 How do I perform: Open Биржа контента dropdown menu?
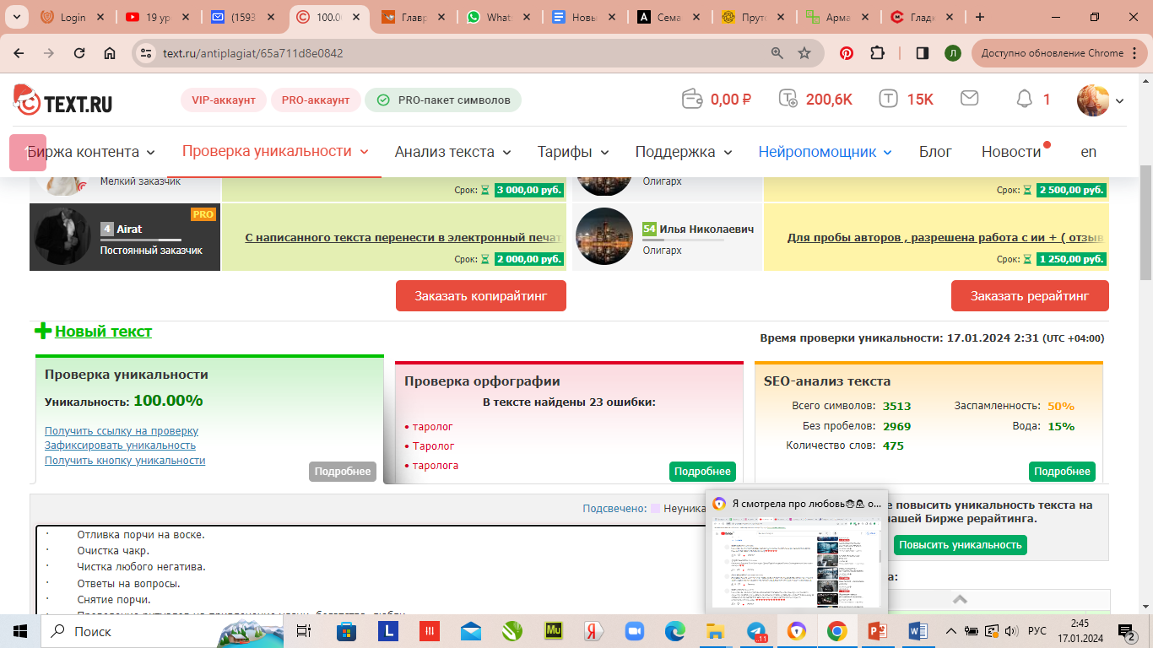pyautogui.click(x=90, y=152)
